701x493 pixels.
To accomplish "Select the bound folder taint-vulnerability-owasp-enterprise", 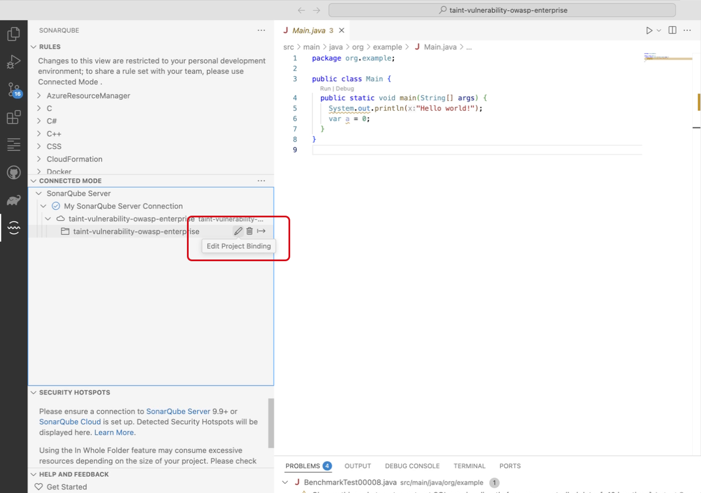I will pyautogui.click(x=136, y=232).
